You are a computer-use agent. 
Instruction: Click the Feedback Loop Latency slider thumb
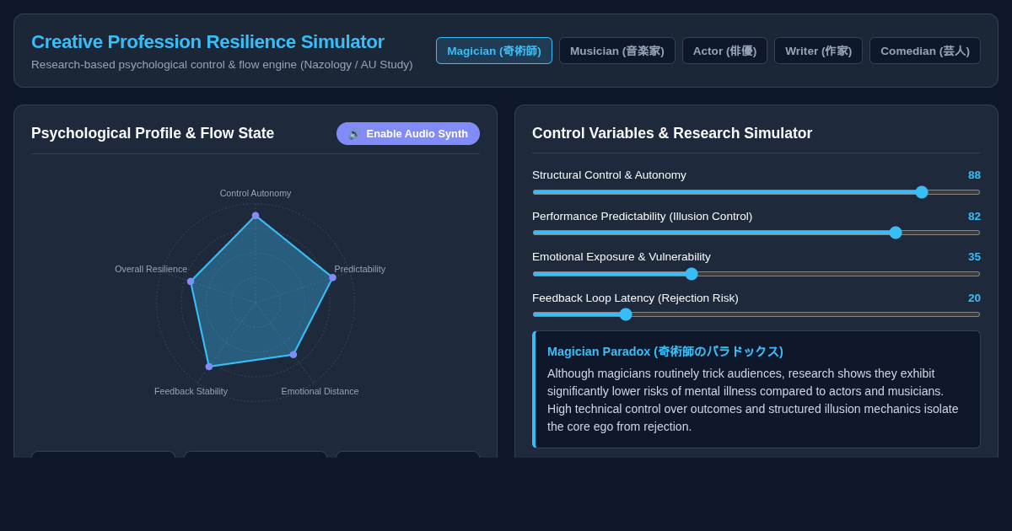pos(626,314)
